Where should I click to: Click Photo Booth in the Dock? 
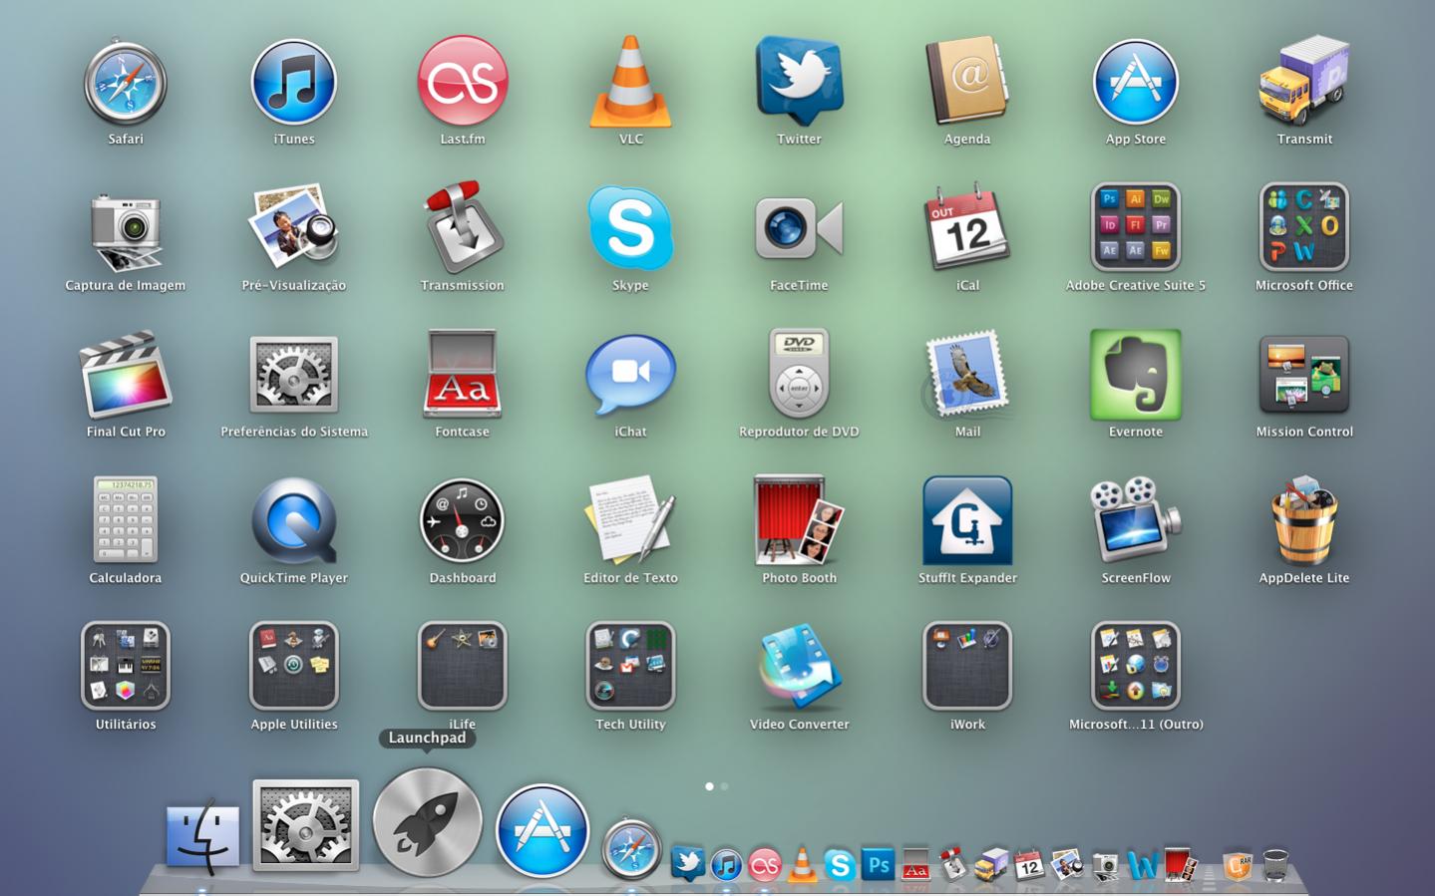point(1181,864)
